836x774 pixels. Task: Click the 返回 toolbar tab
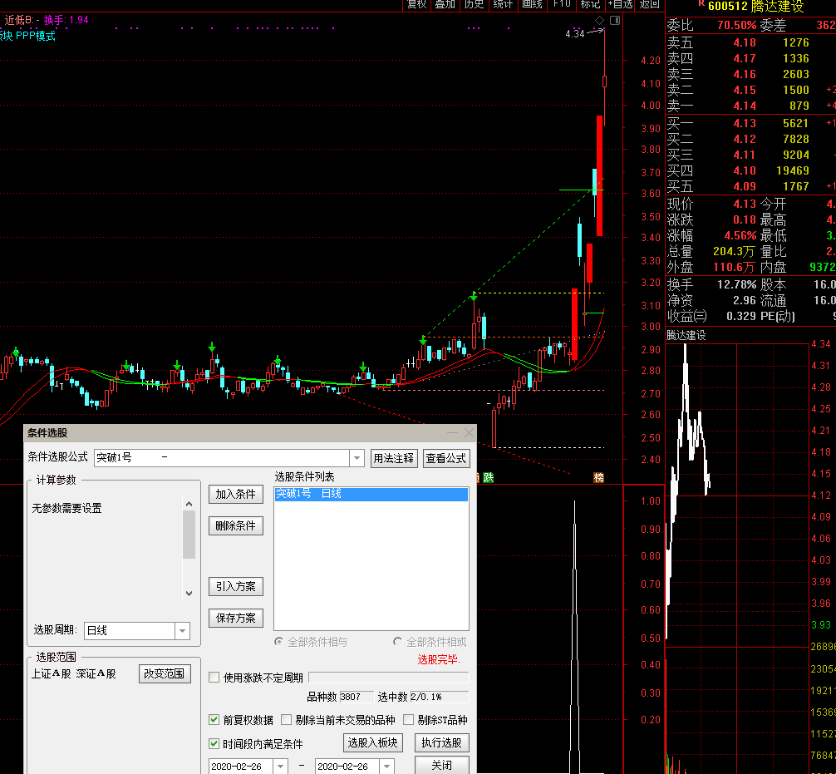[x=649, y=4]
